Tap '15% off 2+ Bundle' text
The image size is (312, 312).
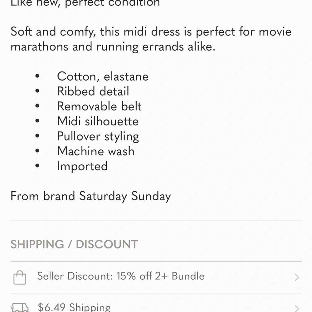point(160,276)
